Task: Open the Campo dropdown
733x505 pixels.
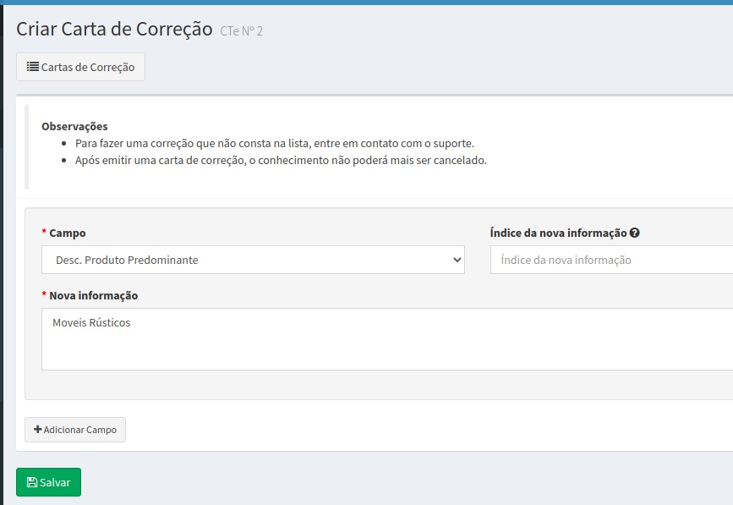Action: coord(253,260)
